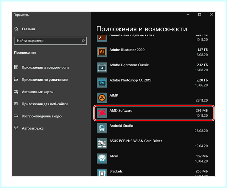
Task: Click the icon beside Приложения по умолчанию
Action: 16,79
